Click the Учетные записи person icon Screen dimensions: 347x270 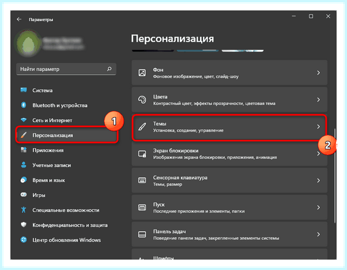tap(24, 165)
